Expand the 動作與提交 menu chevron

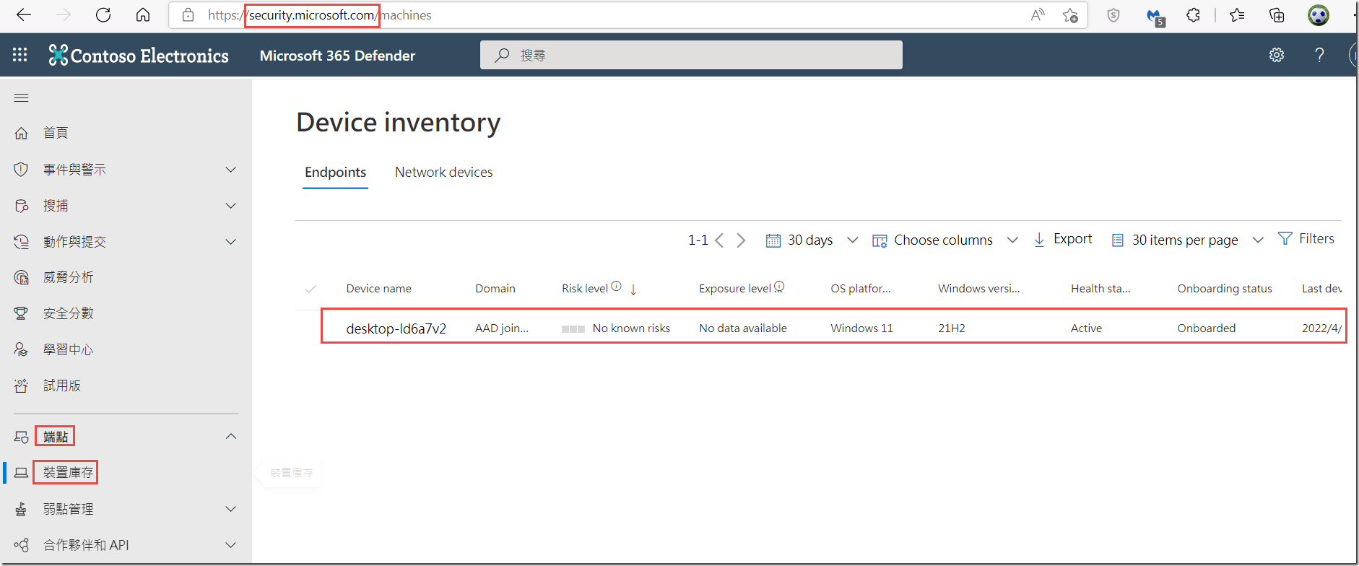point(231,242)
